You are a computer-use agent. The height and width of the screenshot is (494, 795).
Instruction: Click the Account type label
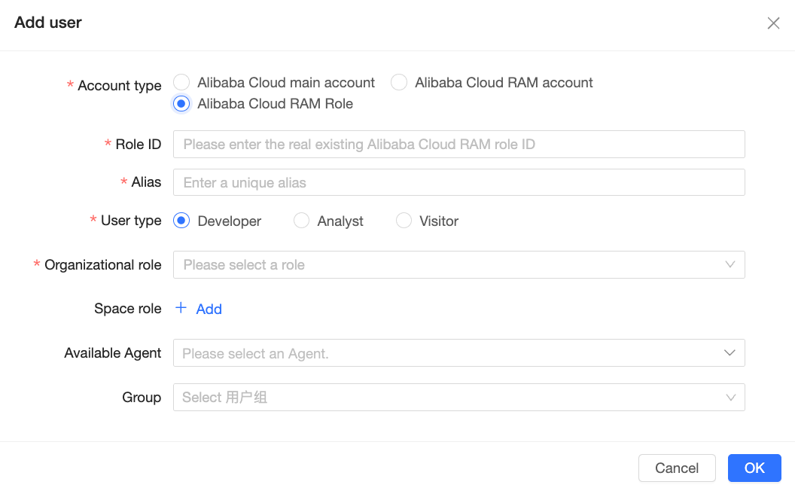click(x=120, y=86)
